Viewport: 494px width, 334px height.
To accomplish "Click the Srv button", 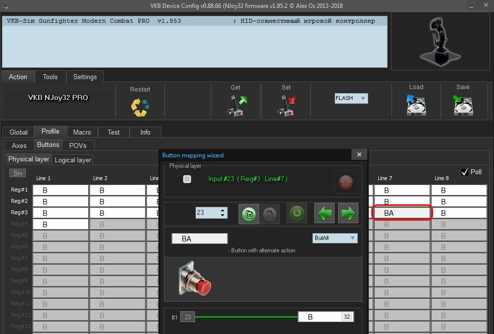I will pyautogui.click(x=18, y=173).
